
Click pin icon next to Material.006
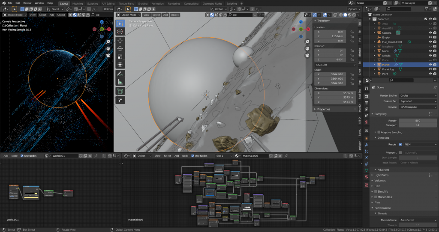286,156
